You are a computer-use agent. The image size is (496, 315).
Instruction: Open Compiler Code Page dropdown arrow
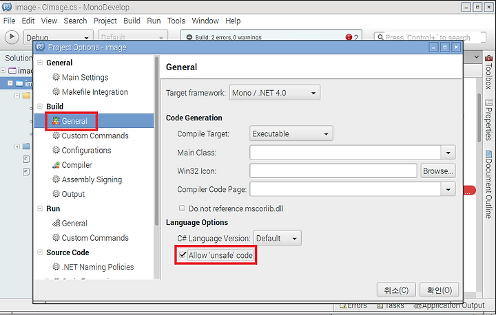point(448,190)
